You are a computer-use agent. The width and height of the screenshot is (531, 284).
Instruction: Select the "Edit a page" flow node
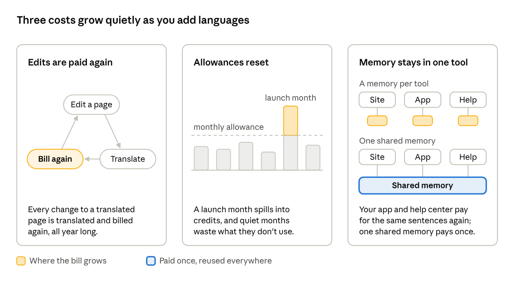[92, 105]
